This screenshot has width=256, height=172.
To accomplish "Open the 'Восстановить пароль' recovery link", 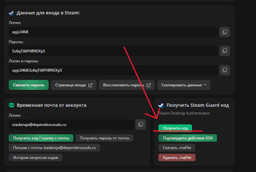I will (127, 85).
